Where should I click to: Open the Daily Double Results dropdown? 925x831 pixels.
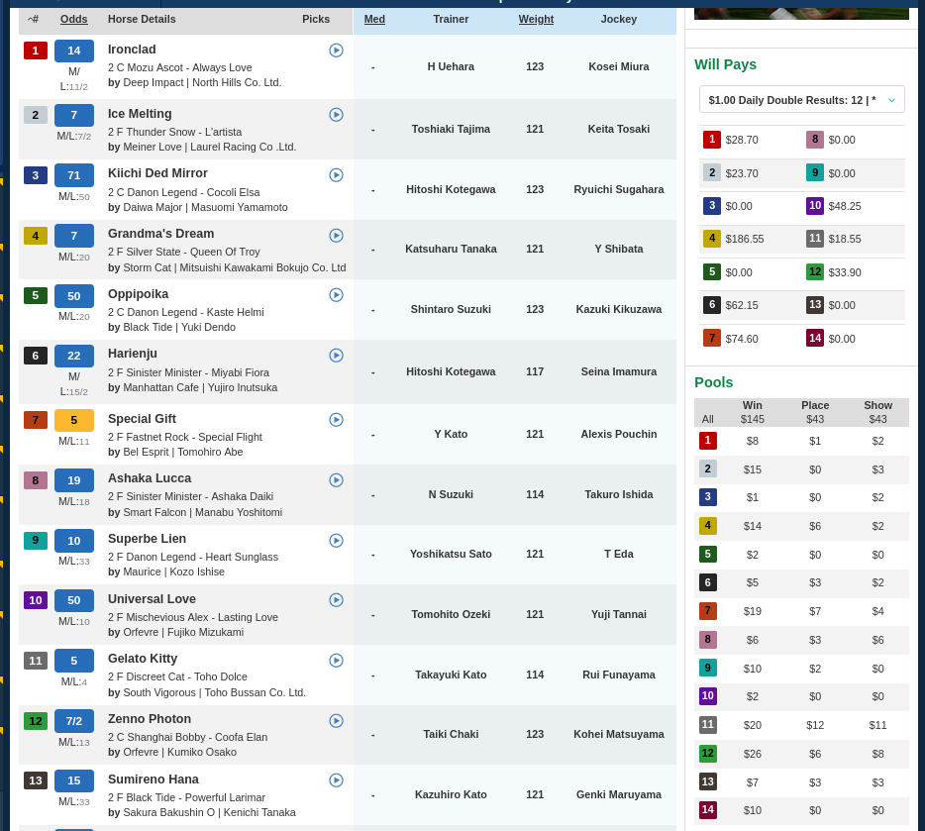pos(802,100)
